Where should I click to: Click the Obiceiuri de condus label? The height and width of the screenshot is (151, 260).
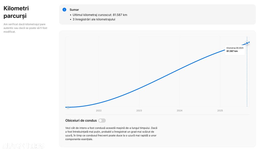click(81, 120)
